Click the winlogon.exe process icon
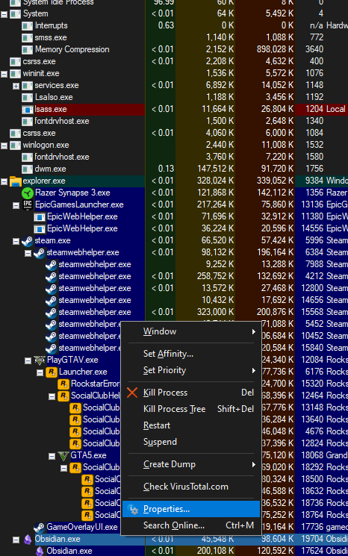348x556 pixels. click(x=15, y=146)
